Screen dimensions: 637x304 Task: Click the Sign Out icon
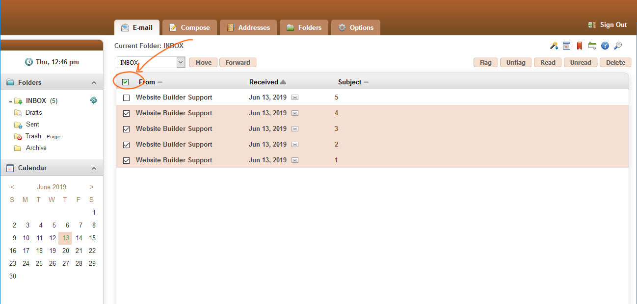coord(592,25)
